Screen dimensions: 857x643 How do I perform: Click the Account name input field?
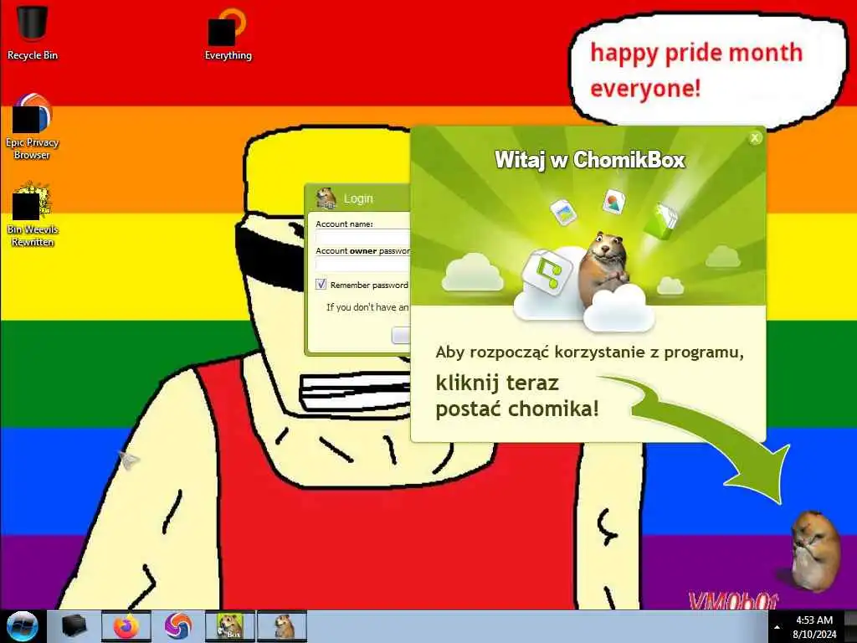click(x=362, y=237)
